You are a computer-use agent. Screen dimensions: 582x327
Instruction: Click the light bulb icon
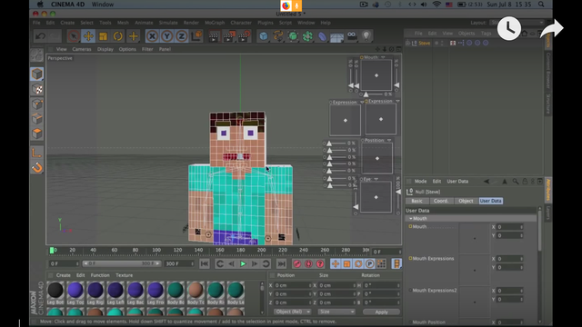(366, 36)
